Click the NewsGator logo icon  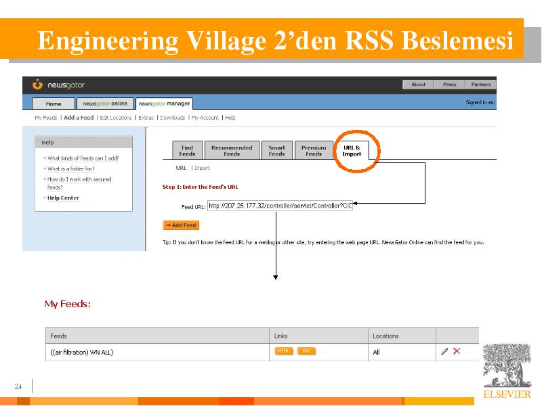pos(38,84)
